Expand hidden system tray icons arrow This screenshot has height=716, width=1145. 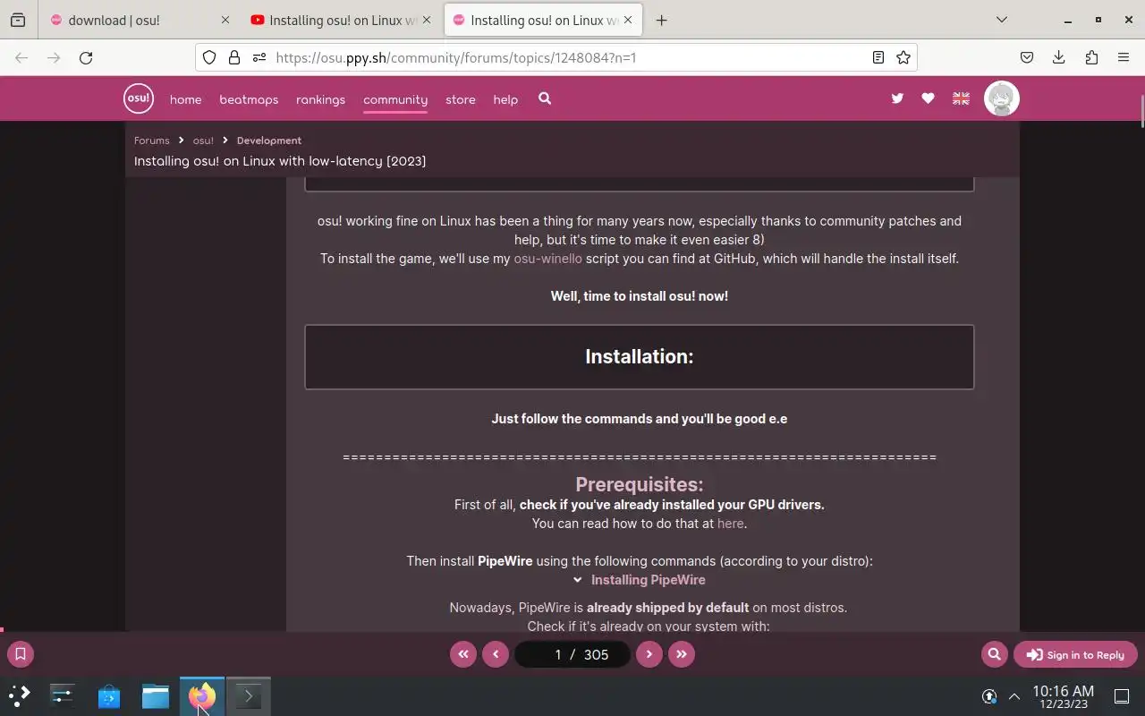[1014, 696]
